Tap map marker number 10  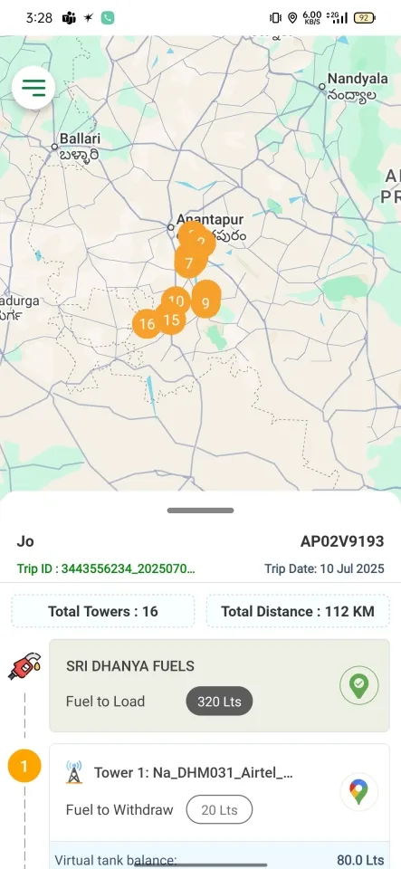tap(177, 301)
